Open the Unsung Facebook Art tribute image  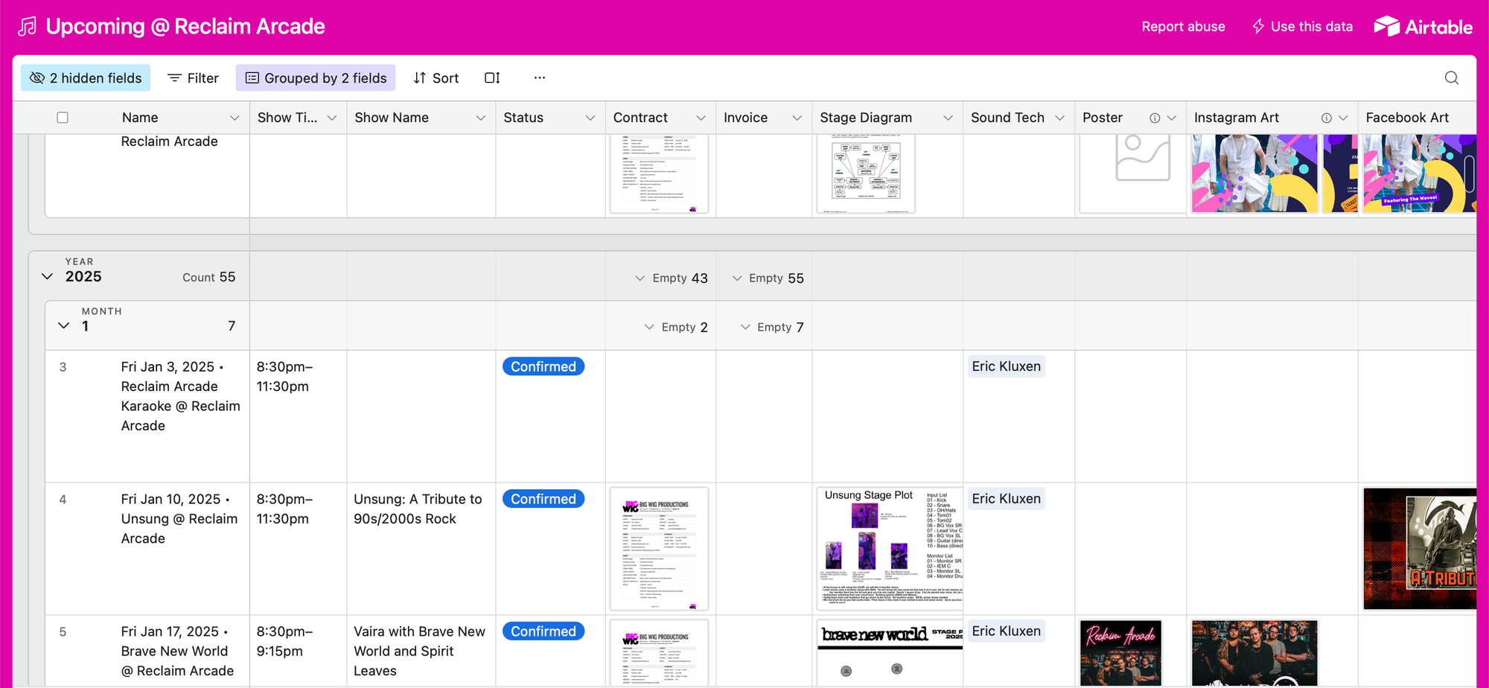(x=1420, y=549)
